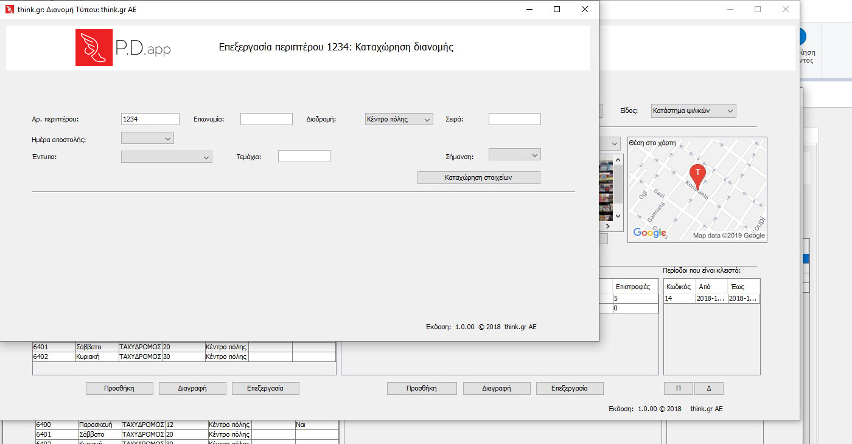This screenshot has width=852, height=444.
Task: Focus the Αρ. περιπτέρου field containing 1234
Action: (150, 120)
